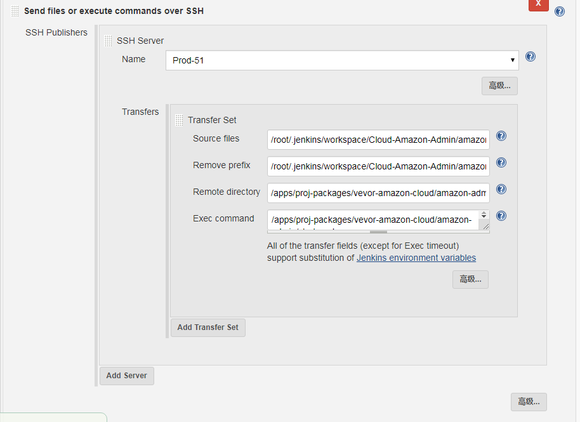This screenshot has width=580, height=422.
Task: Click help icon for Send files over SSH section
Action: click(x=560, y=11)
